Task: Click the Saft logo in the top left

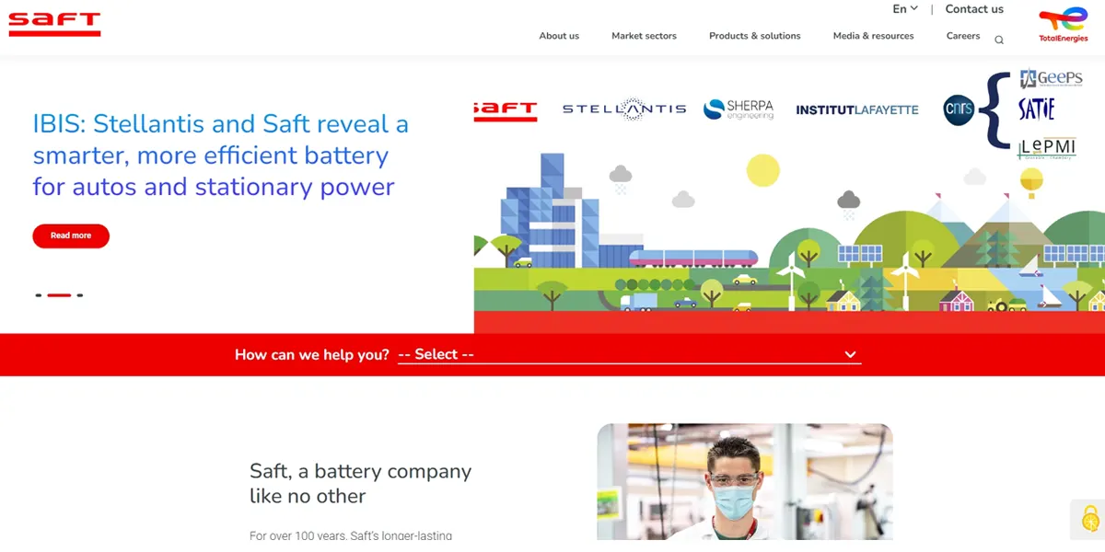Action: coord(54,25)
